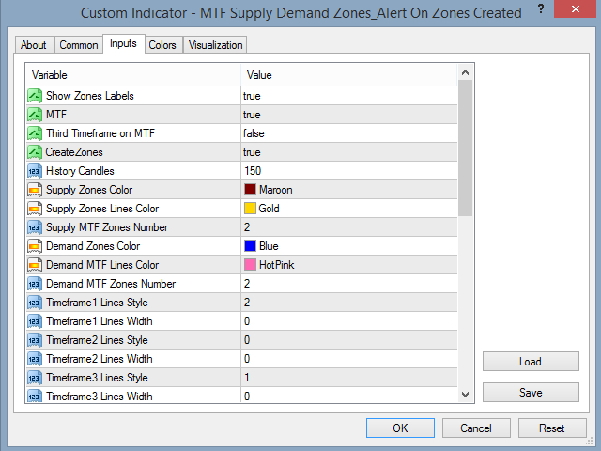Select the Timeframe2 Lines Style value 0
The image size is (601, 451).
tap(247, 340)
